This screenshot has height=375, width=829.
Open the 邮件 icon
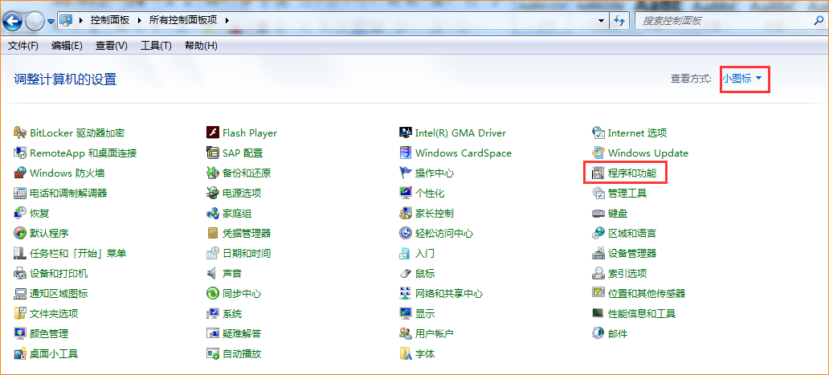(598, 334)
